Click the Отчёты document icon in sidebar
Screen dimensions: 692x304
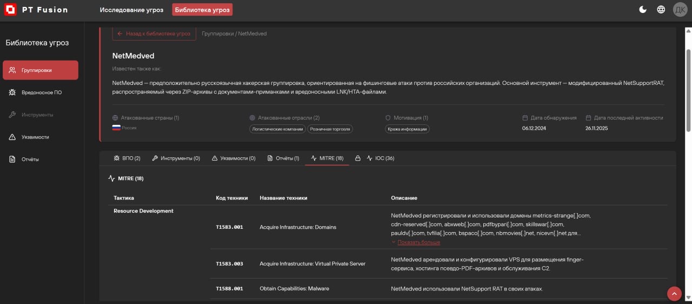pyautogui.click(x=12, y=159)
